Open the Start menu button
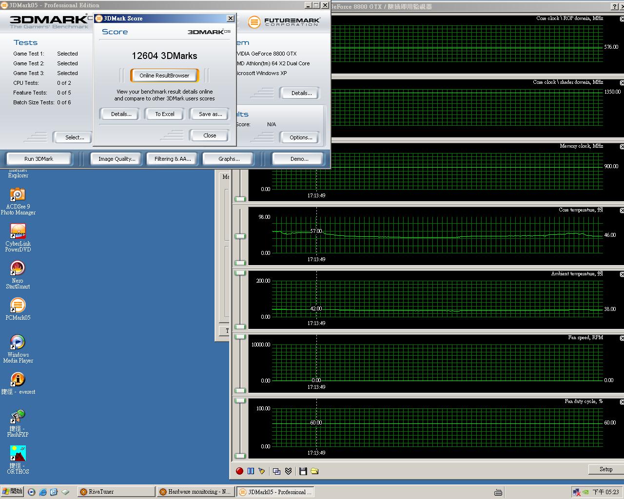 (12, 492)
